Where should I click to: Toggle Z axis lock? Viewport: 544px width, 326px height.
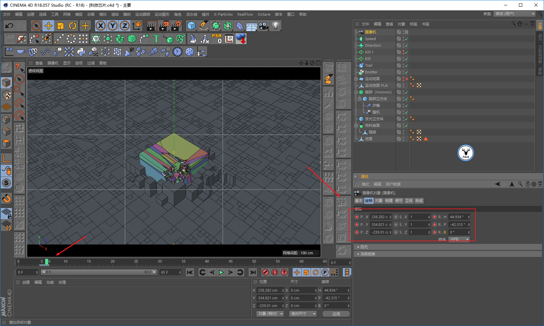pos(125,26)
